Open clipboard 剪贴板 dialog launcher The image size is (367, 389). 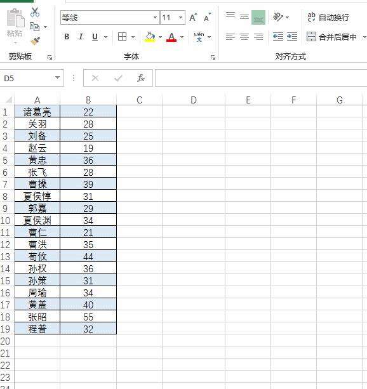tap(50, 58)
